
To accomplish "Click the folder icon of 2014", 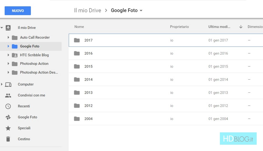I will (x=77, y=79).
